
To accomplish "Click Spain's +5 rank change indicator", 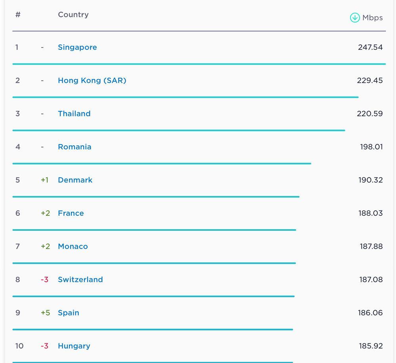I will pyautogui.click(x=45, y=313).
